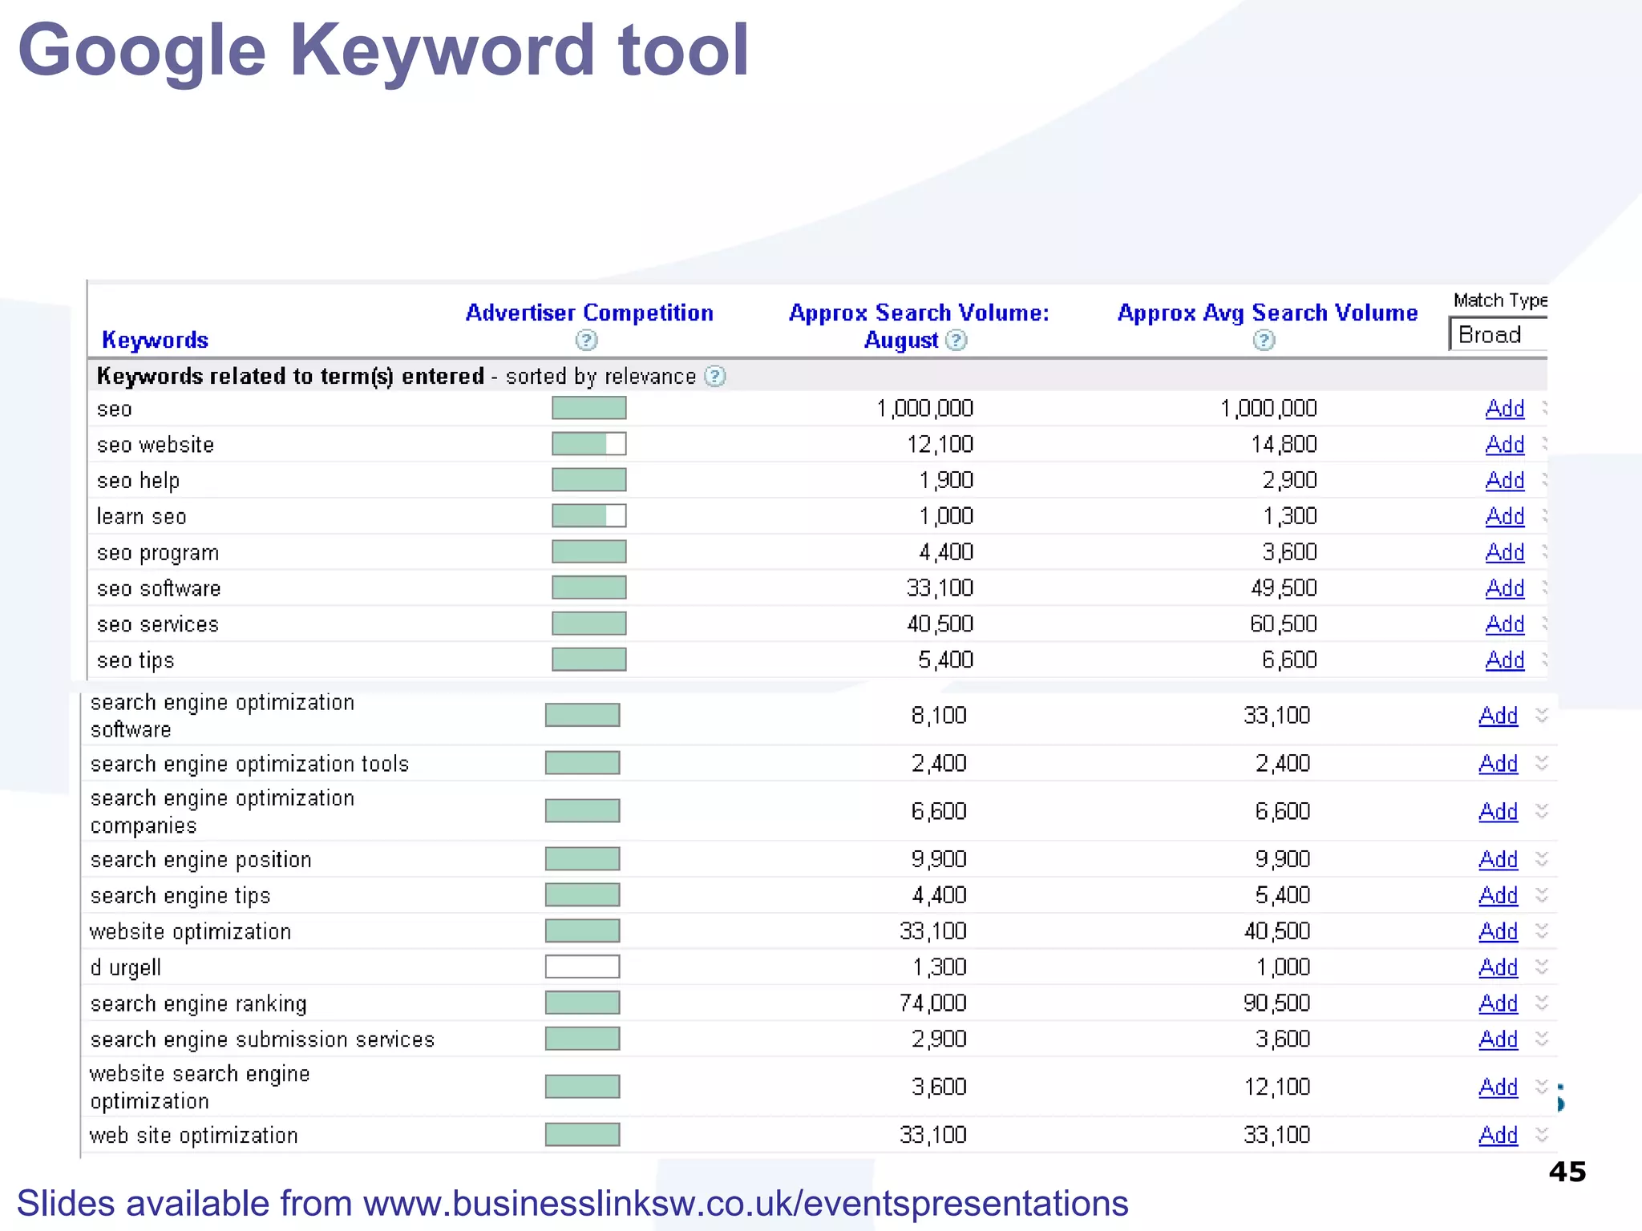The height and width of the screenshot is (1231, 1642).
Task: Sort by Approx Avg Search Volume header
Action: [1267, 313]
